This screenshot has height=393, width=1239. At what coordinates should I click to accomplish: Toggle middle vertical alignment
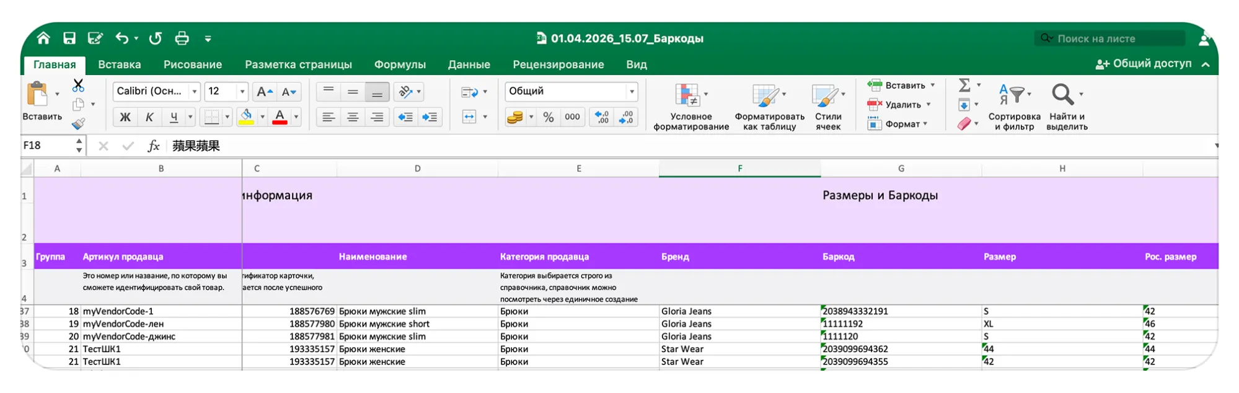[353, 92]
